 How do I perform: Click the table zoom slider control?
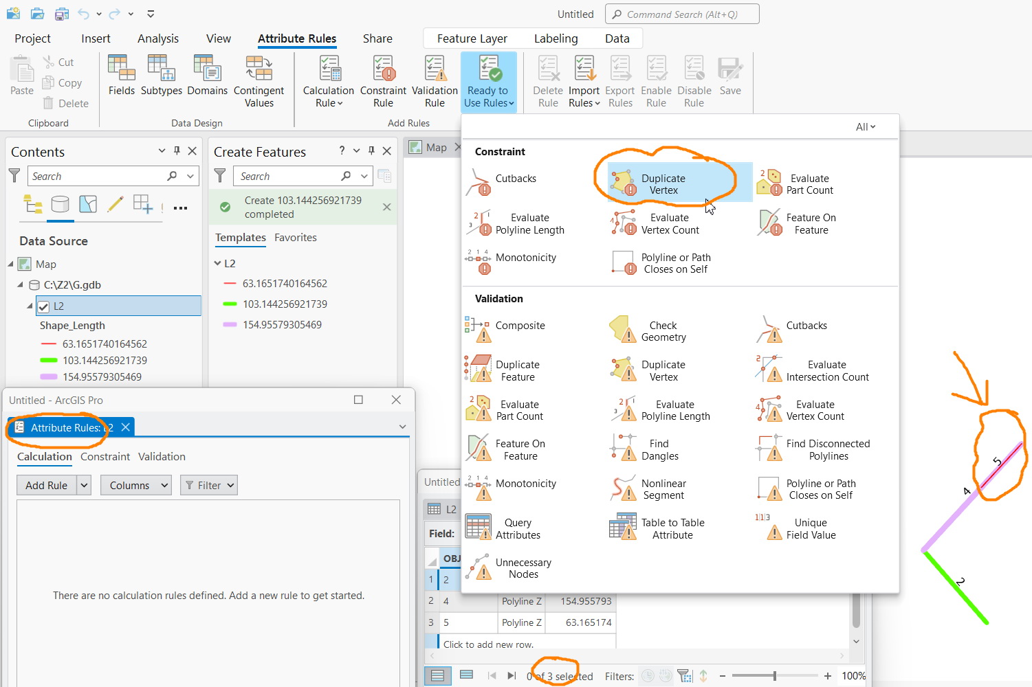click(776, 675)
